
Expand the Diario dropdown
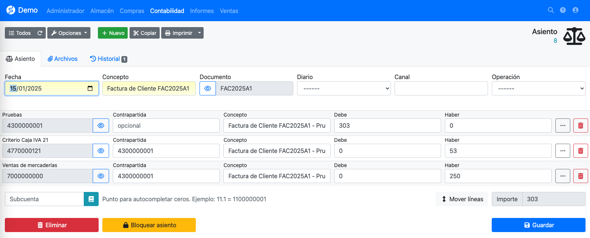coord(344,88)
